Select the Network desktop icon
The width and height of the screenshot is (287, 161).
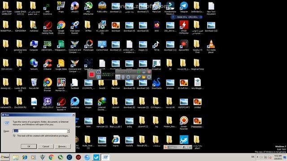pos(34,65)
